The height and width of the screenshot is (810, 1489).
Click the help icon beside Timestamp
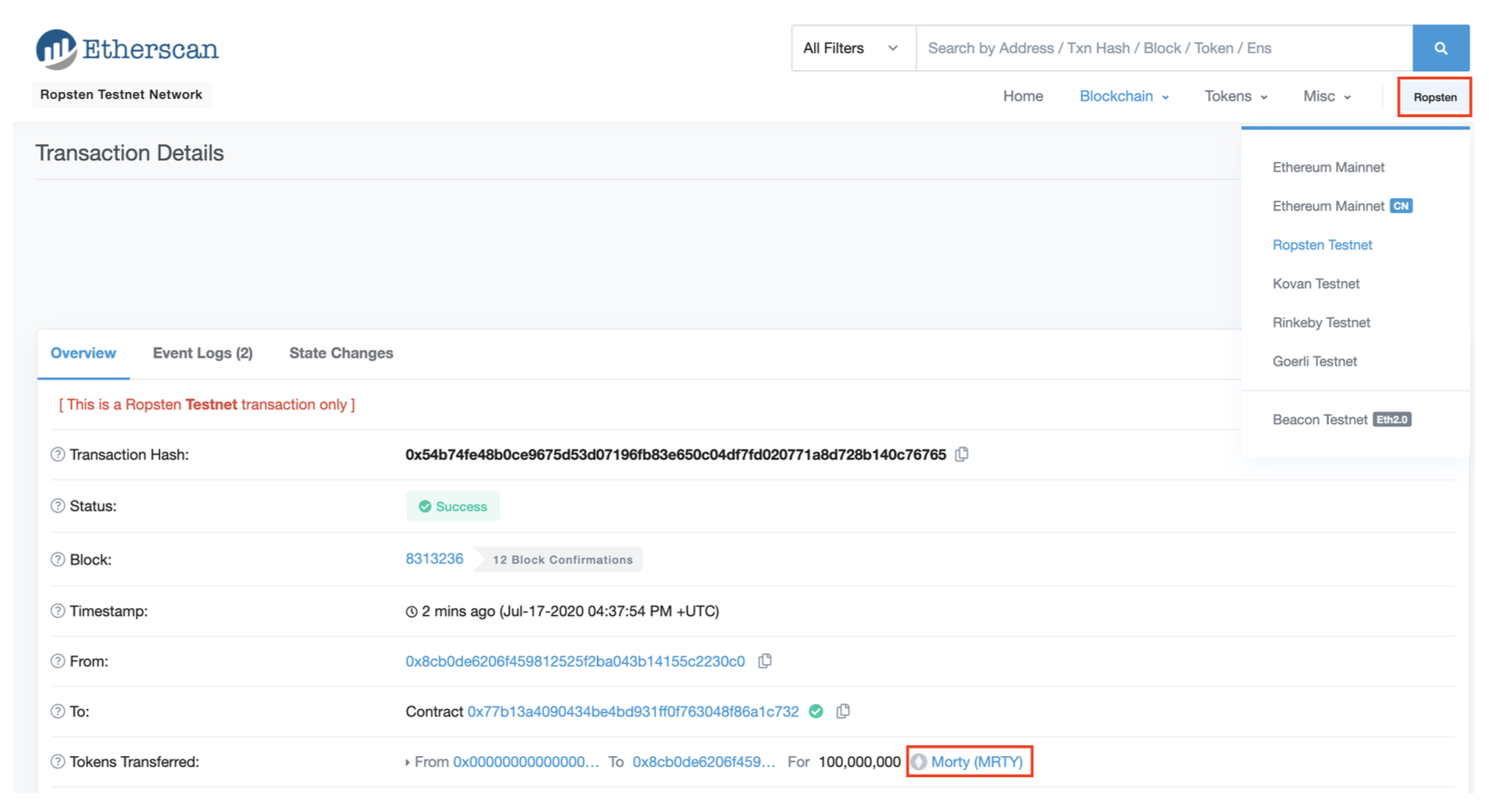(x=57, y=611)
